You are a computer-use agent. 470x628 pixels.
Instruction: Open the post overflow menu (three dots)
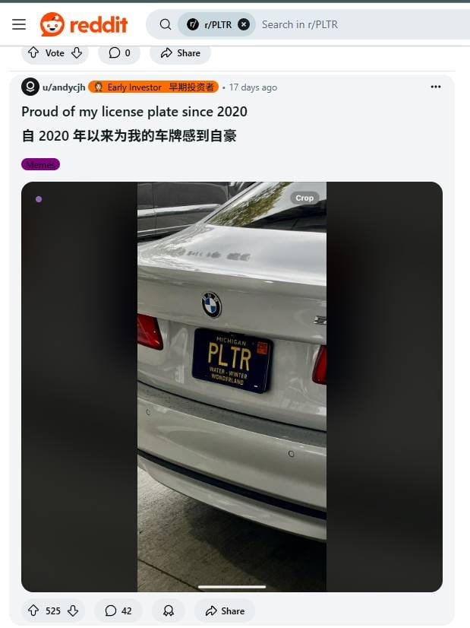pos(436,87)
